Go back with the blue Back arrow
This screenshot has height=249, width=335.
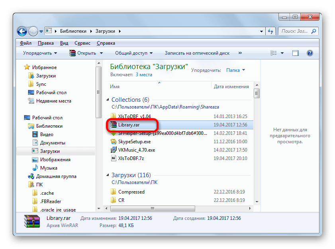coord(22,31)
